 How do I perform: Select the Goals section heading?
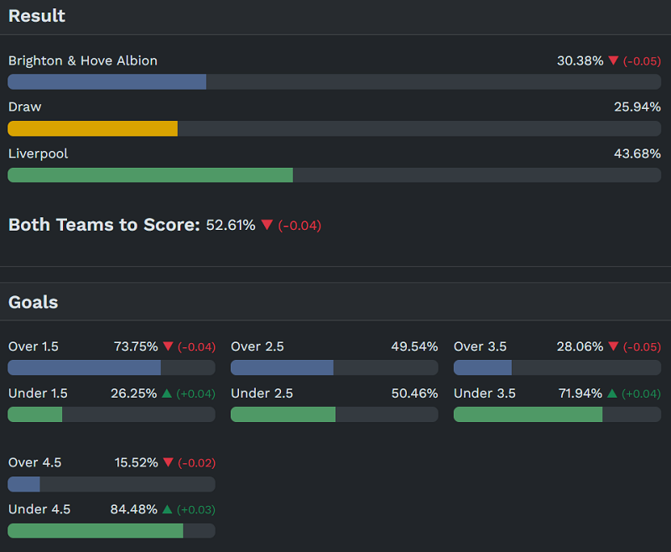pyautogui.click(x=33, y=302)
